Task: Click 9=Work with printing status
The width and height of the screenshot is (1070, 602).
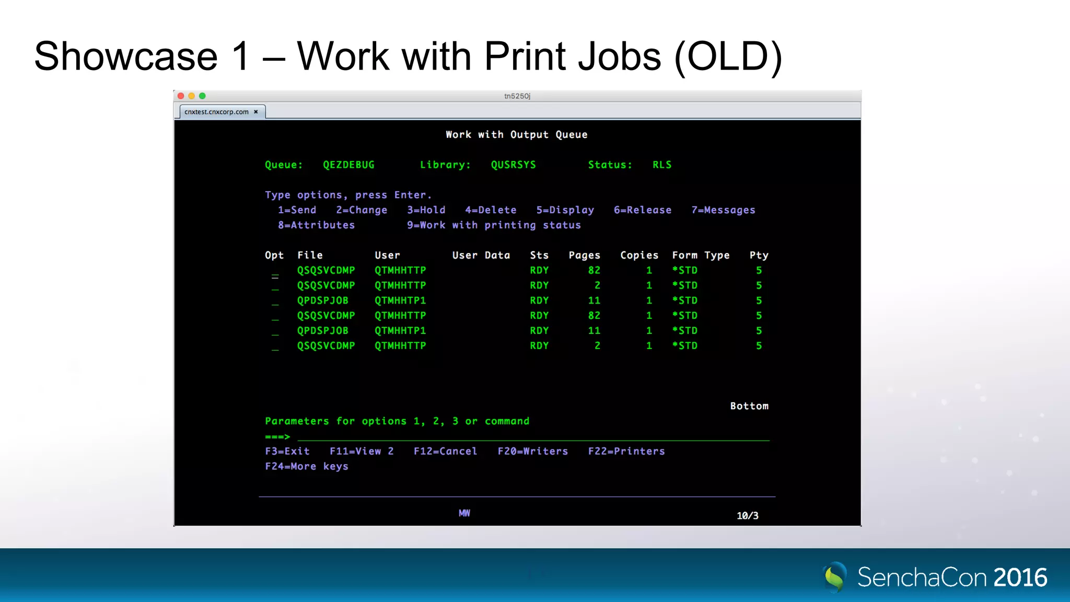Action: tap(494, 225)
